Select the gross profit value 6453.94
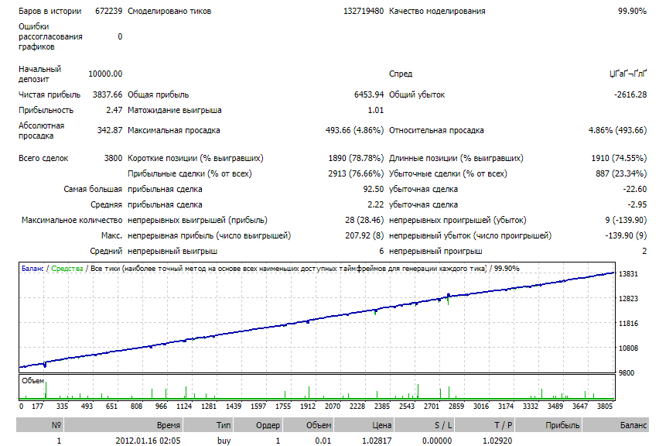The image size is (659, 446). click(369, 94)
